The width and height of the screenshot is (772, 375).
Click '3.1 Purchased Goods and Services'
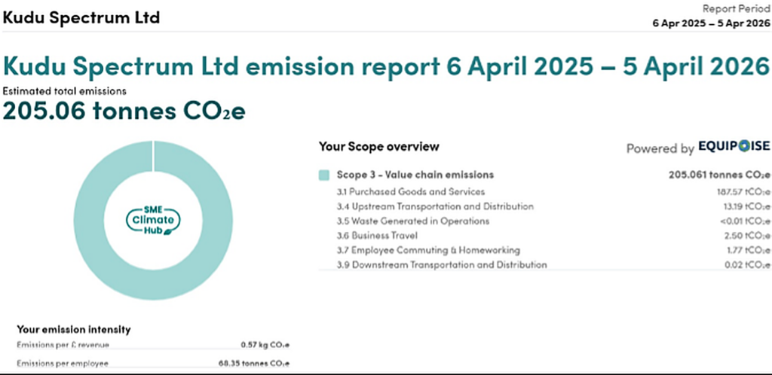pos(411,192)
